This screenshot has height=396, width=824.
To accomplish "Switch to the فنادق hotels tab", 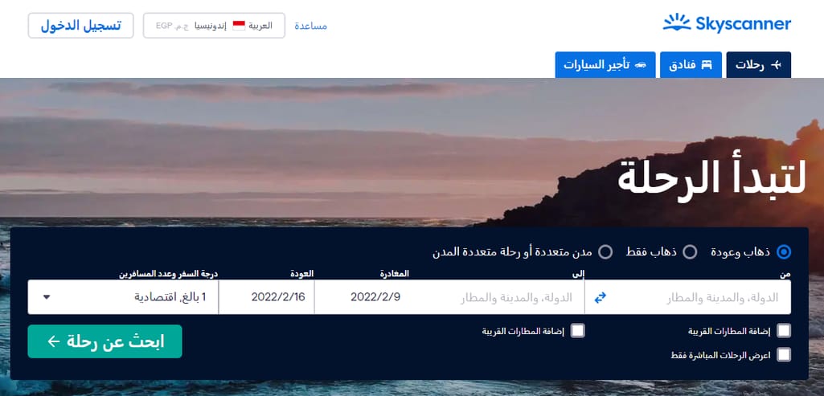I will 691,64.
